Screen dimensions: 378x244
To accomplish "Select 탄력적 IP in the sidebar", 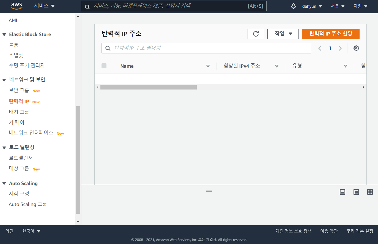I will coord(19,101).
